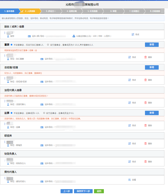Image resolution: width=168 pixels, height=196 pixels.
Task: Click edit icon in 股东 row
Action: click(x=133, y=34)
